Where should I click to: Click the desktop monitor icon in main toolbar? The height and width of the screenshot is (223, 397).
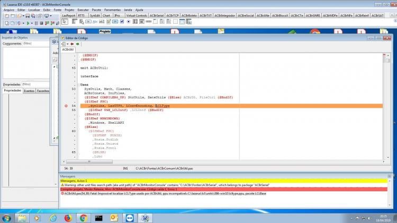[x=47, y=16]
